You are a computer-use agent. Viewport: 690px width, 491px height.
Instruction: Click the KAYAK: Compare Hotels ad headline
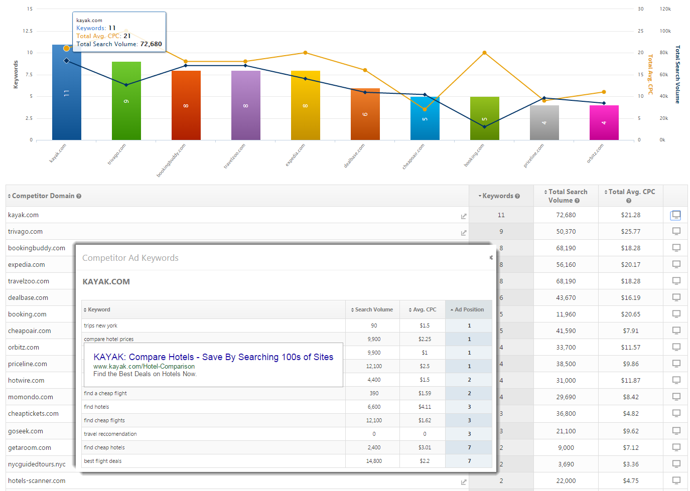(x=213, y=357)
